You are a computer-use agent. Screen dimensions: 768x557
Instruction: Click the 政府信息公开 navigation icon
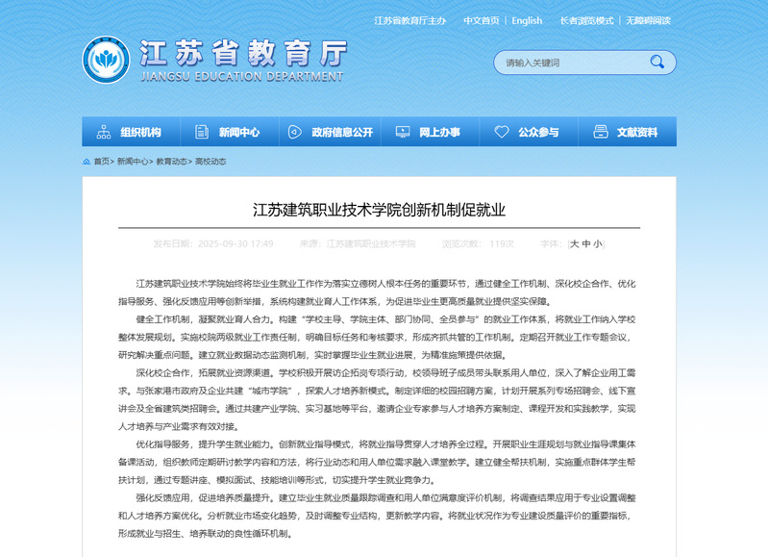294,132
